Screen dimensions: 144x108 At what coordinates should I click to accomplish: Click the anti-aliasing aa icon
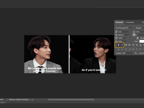135,53
